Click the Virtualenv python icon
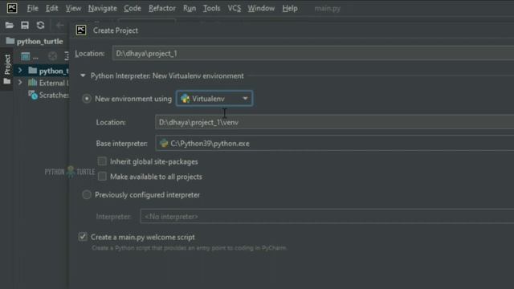 (186, 98)
